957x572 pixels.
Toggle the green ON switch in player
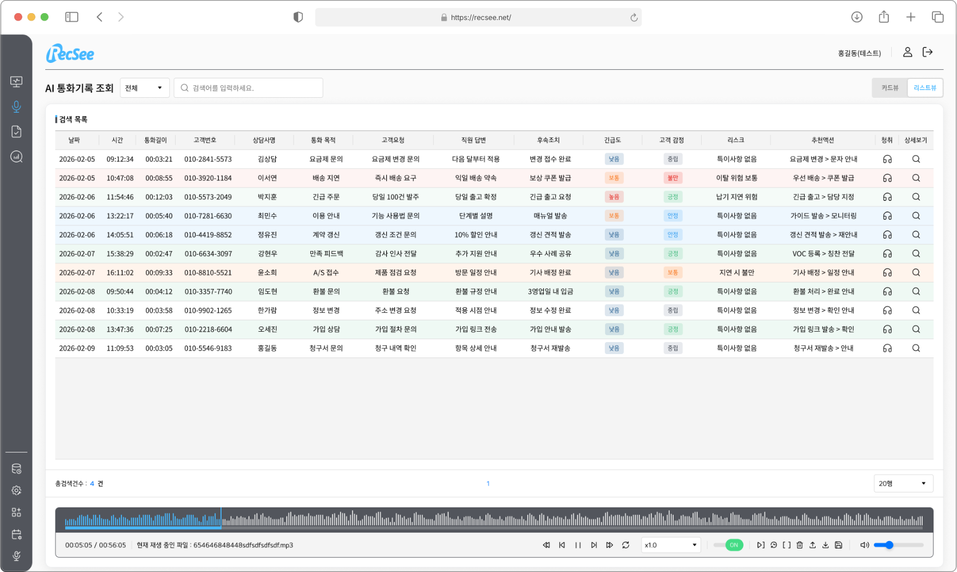(x=734, y=545)
